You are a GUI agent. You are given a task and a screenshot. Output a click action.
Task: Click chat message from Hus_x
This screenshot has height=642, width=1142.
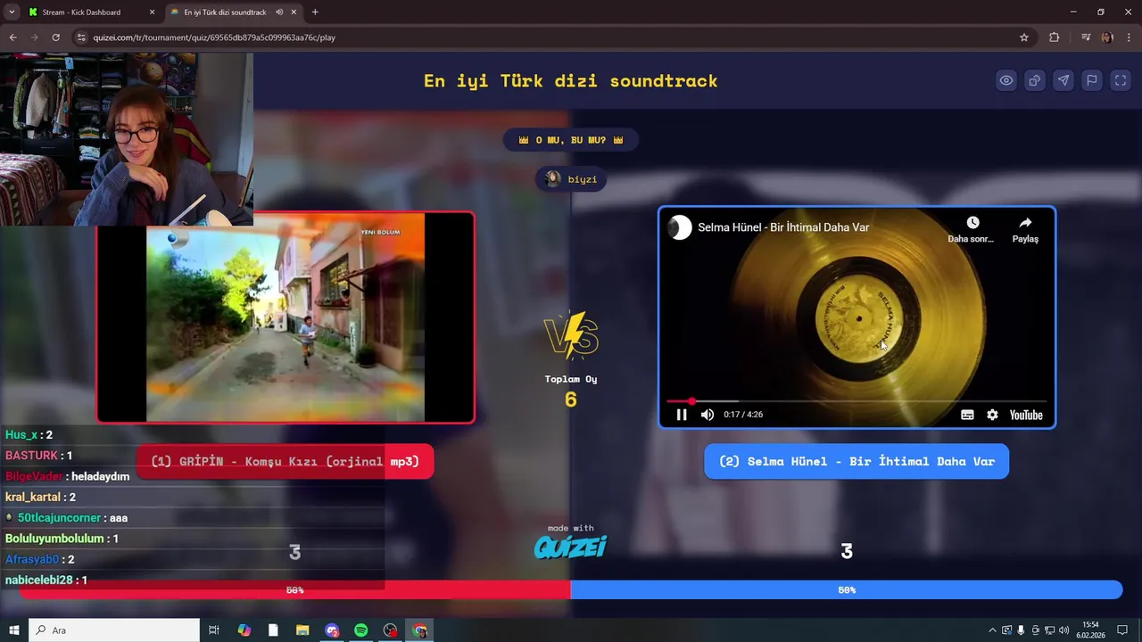29,435
